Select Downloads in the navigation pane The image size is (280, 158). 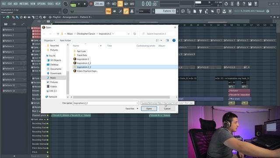pyautogui.click(x=56, y=73)
